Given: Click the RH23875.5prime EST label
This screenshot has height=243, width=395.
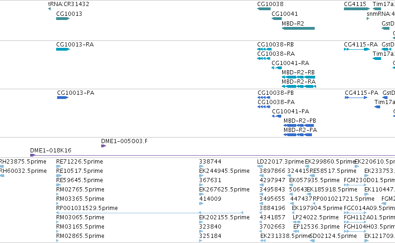Looking at the screenshot, I should [x=23, y=162].
